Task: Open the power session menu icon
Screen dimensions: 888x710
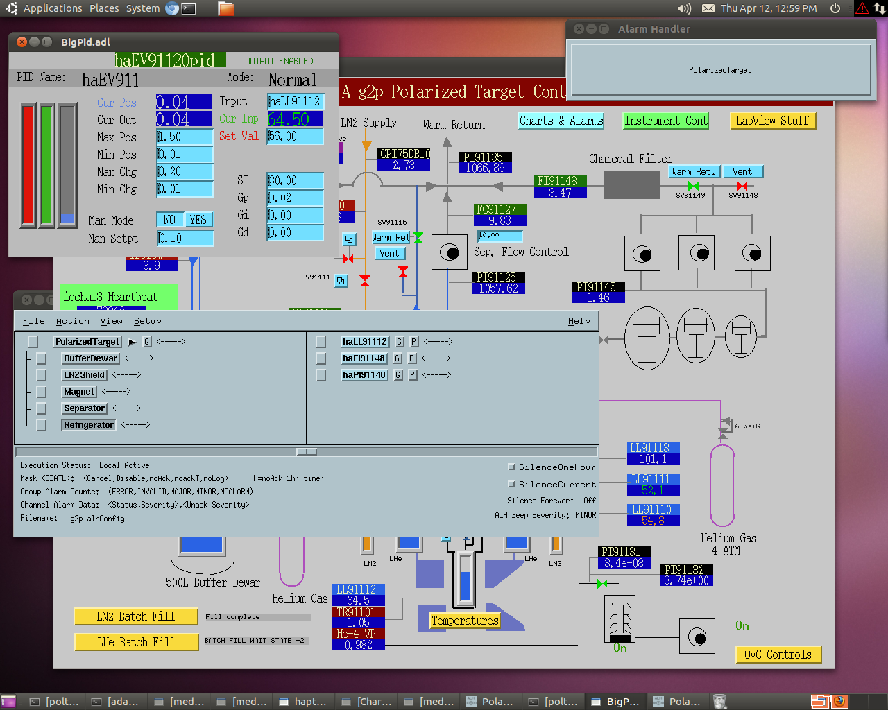Action: coord(835,8)
